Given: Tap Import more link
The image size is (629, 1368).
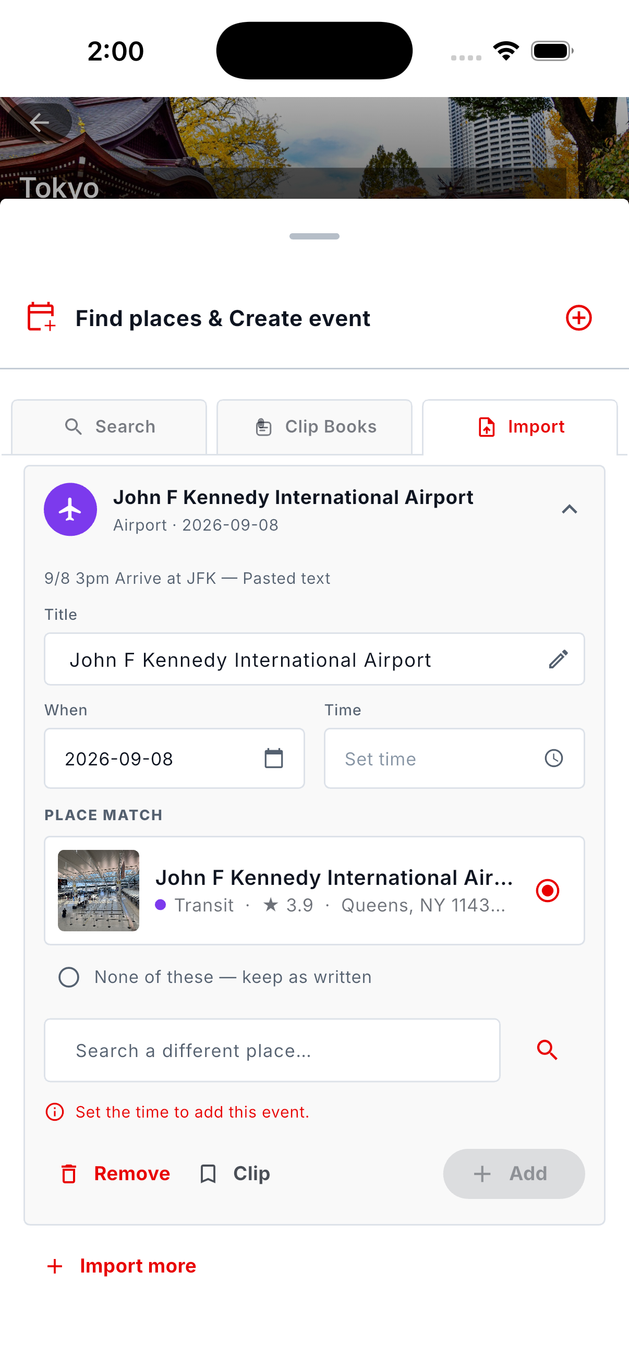Looking at the screenshot, I should pyautogui.click(x=121, y=1266).
